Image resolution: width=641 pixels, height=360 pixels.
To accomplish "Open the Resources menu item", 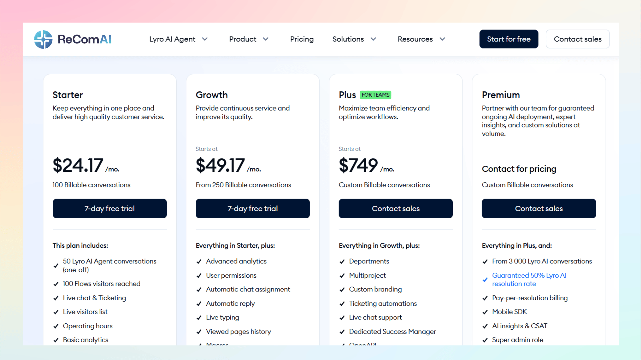I will point(415,39).
